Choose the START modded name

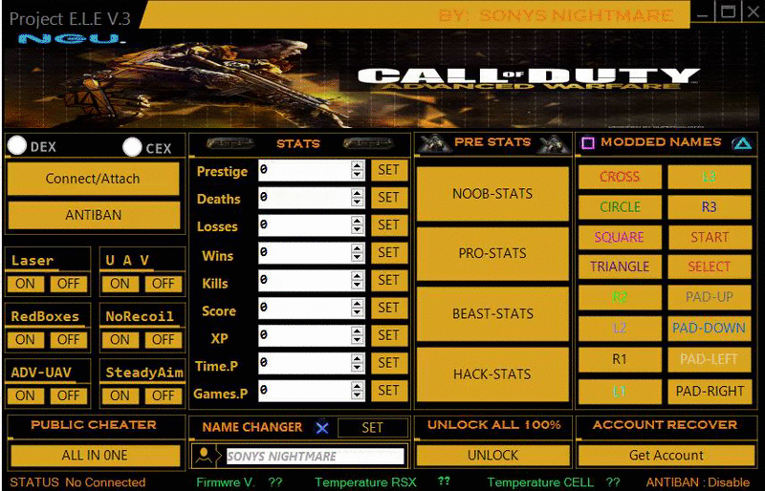tap(710, 238)
